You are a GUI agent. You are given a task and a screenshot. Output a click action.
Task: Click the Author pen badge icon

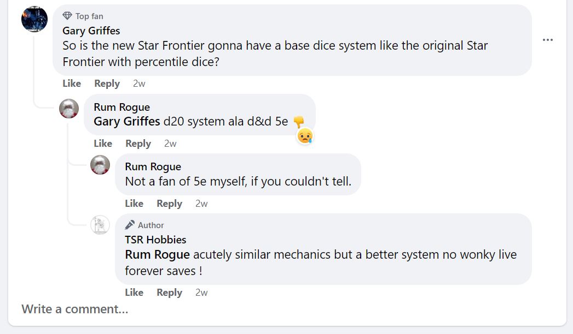click(130, 225)
